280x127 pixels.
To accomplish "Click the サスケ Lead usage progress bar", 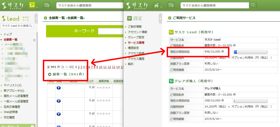I will (x=251, y=52).
